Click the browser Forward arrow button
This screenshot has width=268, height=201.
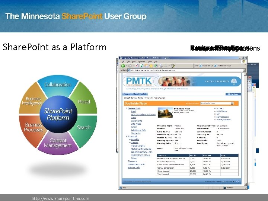pyautogui.click(x=130, y=66)
